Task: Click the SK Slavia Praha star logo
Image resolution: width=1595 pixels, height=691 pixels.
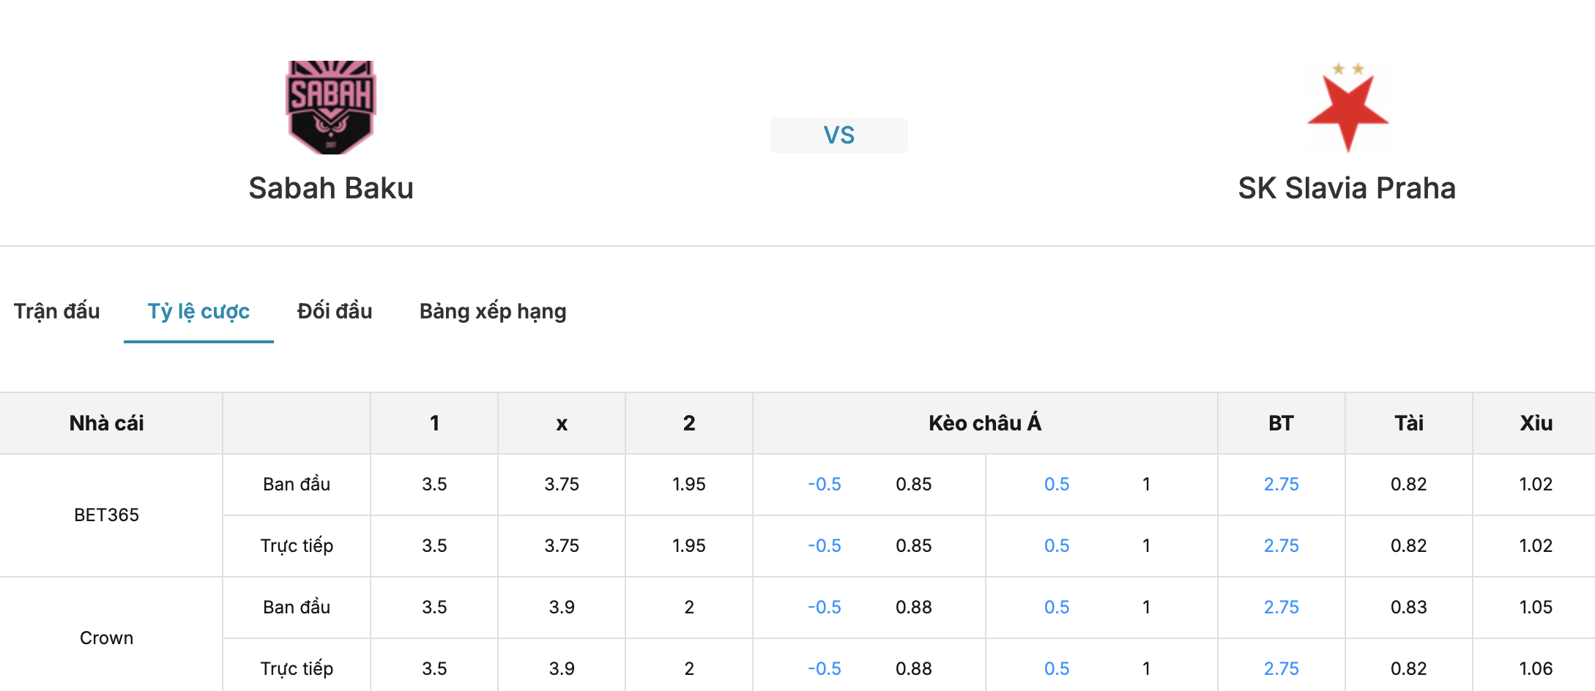Action: tap(1347, 107)
